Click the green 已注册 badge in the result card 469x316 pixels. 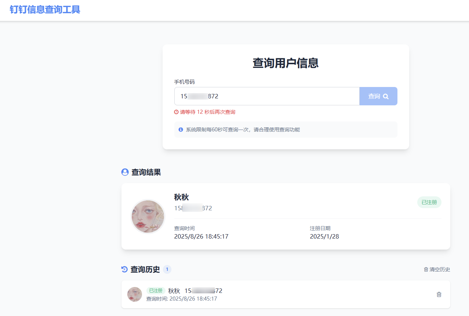(x=429, y=202)
